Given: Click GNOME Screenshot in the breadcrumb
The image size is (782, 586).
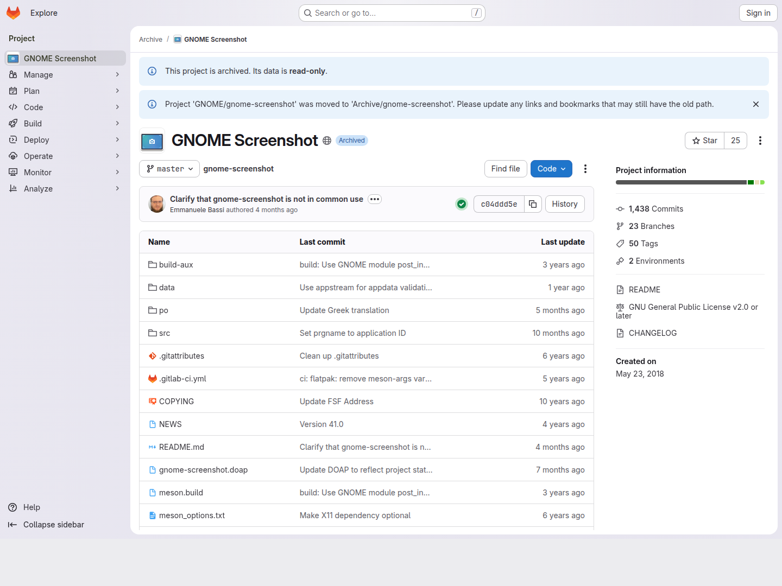Looking at the screenshot, I should click(x=215, y=40).
